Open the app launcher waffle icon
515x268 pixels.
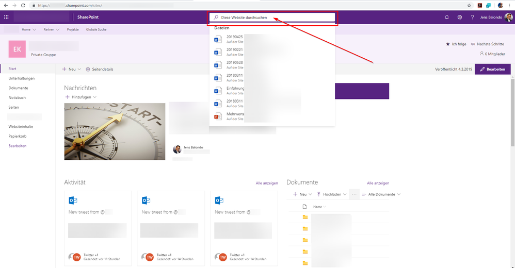point(6,17)
